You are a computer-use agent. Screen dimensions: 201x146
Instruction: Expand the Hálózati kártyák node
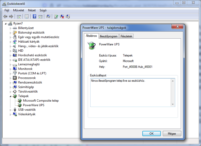[11, 42]
